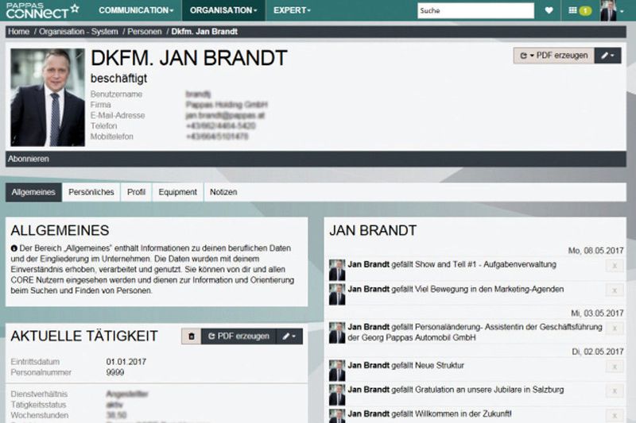Click PDF erzeugen in Aktuelle Tätigkeit
The image size is (636, 423).
coord(239,336)
